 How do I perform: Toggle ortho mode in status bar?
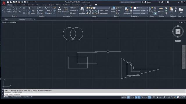pos(139,97)
